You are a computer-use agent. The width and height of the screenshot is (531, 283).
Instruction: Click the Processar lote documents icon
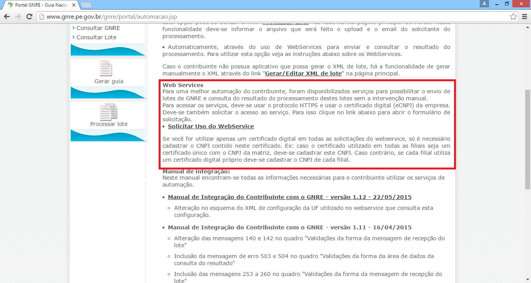108,112
